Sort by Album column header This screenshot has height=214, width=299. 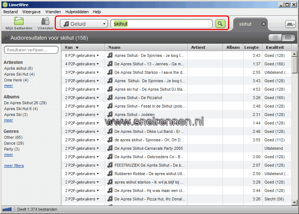pos(233,47)
